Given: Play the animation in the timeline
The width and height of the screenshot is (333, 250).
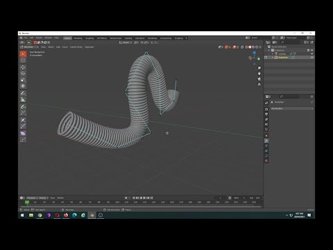Looking at the screenshot, I should pos(144,198).
